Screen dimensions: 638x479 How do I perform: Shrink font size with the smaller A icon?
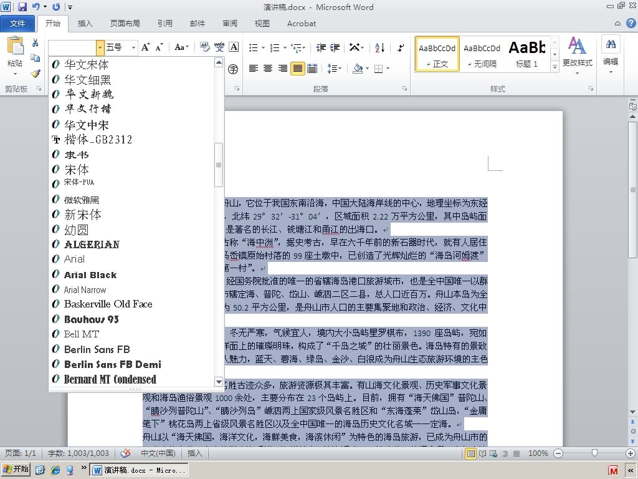(x=159, y=47)
